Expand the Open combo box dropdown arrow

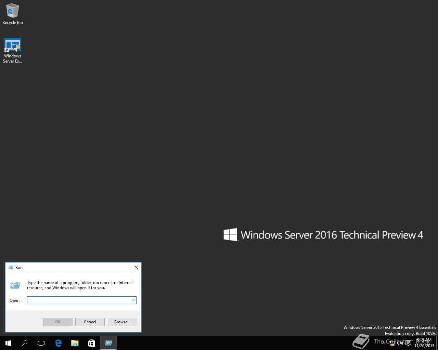coord(133,300)
